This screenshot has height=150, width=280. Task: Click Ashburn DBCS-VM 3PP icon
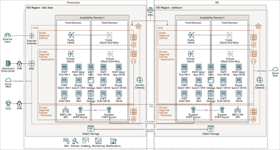[x=237, y=109]
